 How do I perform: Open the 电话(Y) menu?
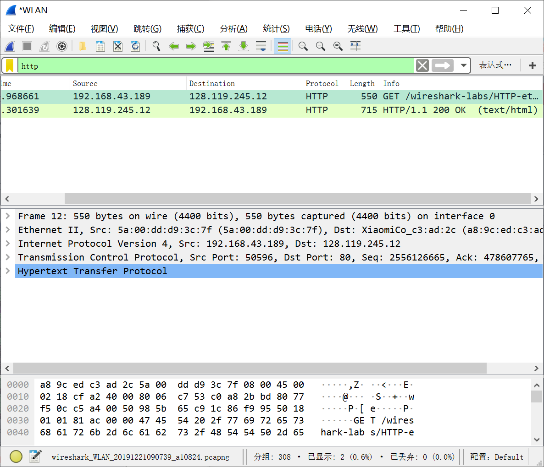[318, 29]
